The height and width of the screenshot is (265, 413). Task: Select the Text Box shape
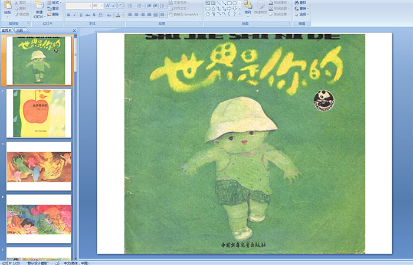[208, 3]
